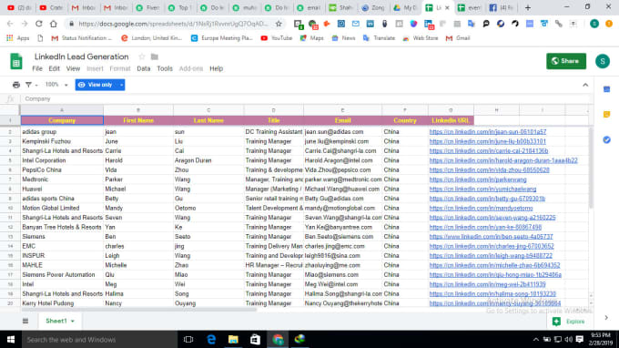Image resolution: width=619 pixels, height=348 pixels.
Task: Collapse the menus with the up chevron
Action: pyautogui.click(x=585, y=85)
